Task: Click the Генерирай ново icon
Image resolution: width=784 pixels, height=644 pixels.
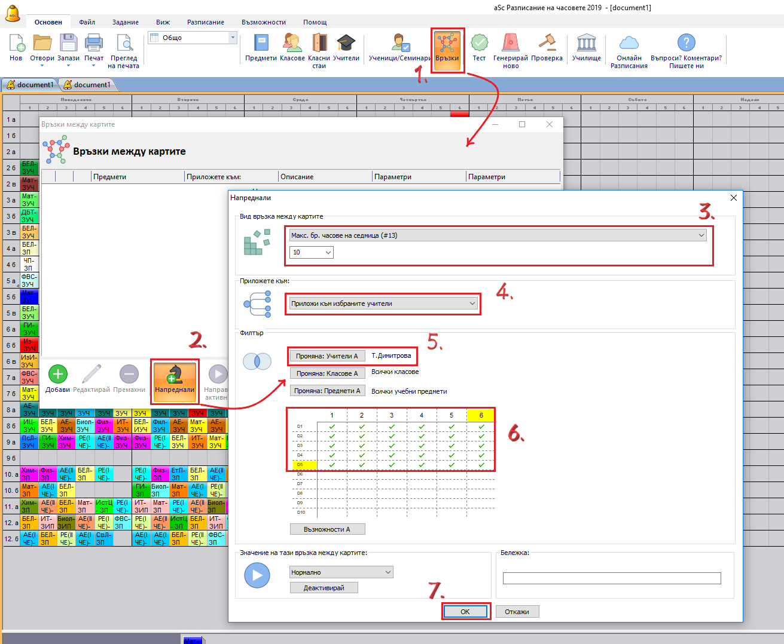Action: (510, 43)
